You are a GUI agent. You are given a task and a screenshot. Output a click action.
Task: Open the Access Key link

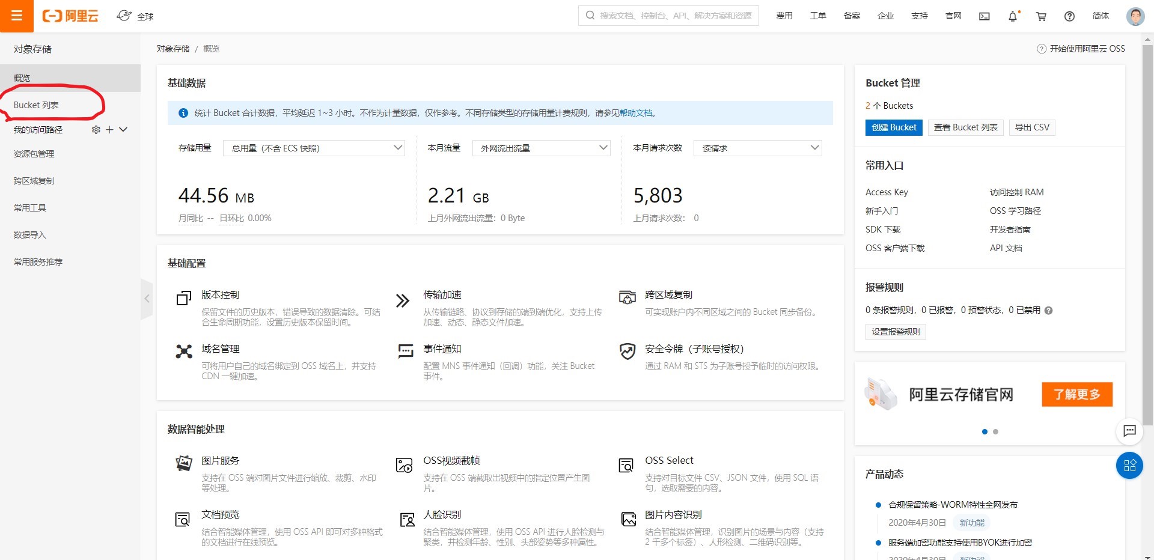[x=887, y=192]
